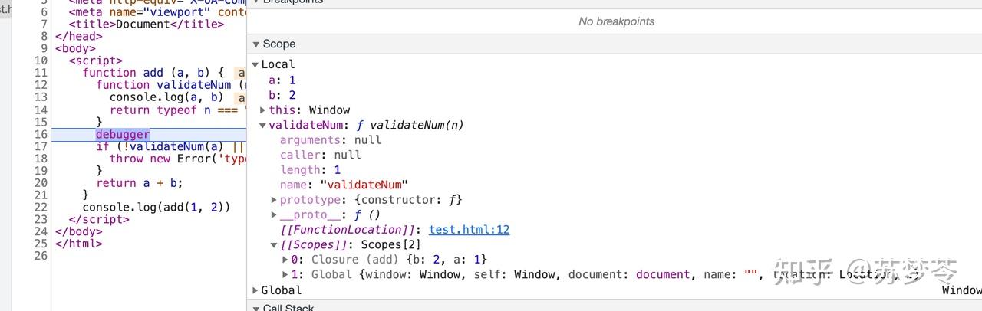Expand the Global scope section

tap(255, 290)
